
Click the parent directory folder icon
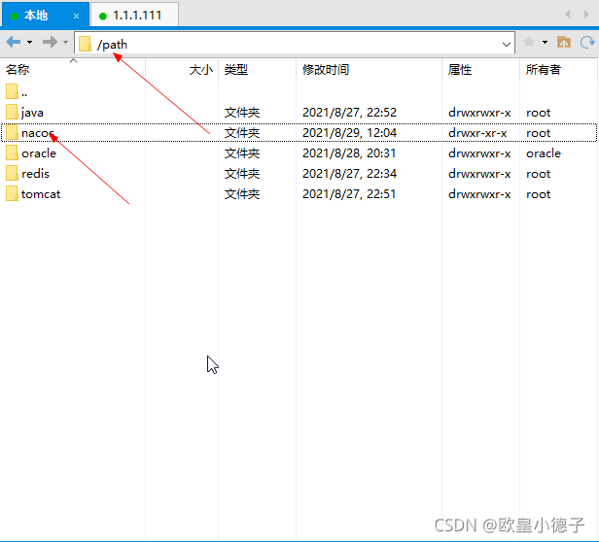click(x=12, y=91)
